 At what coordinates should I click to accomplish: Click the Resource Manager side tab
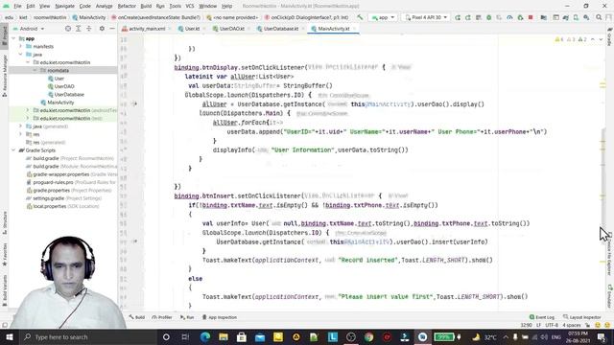coord(4,76)
